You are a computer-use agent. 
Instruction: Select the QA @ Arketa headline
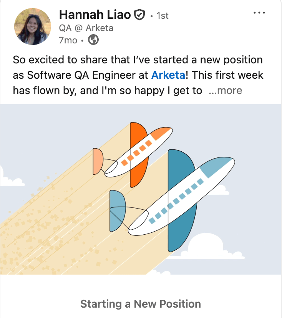tap(86, 28)
